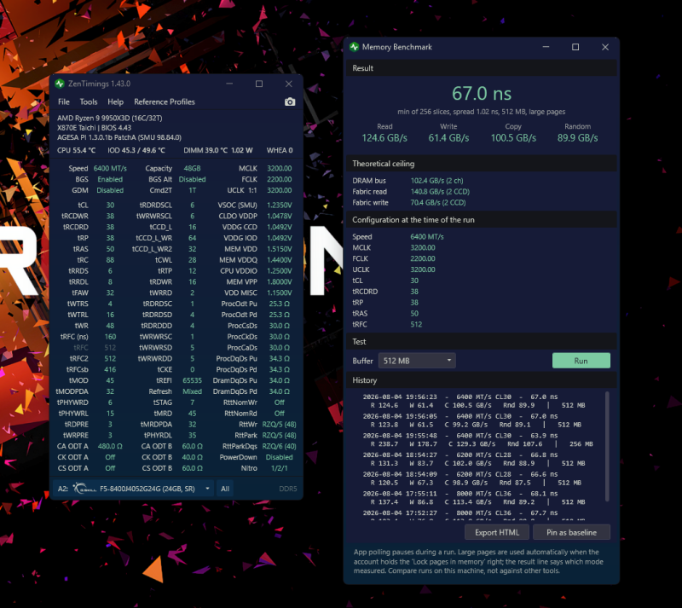Click the tCL value 30 in ZenTimings

click(x=110, y=205)
